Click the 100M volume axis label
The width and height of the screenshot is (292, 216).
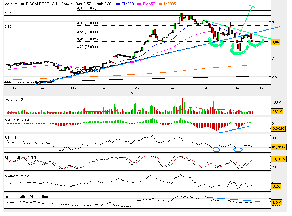[x=276, y=102]
